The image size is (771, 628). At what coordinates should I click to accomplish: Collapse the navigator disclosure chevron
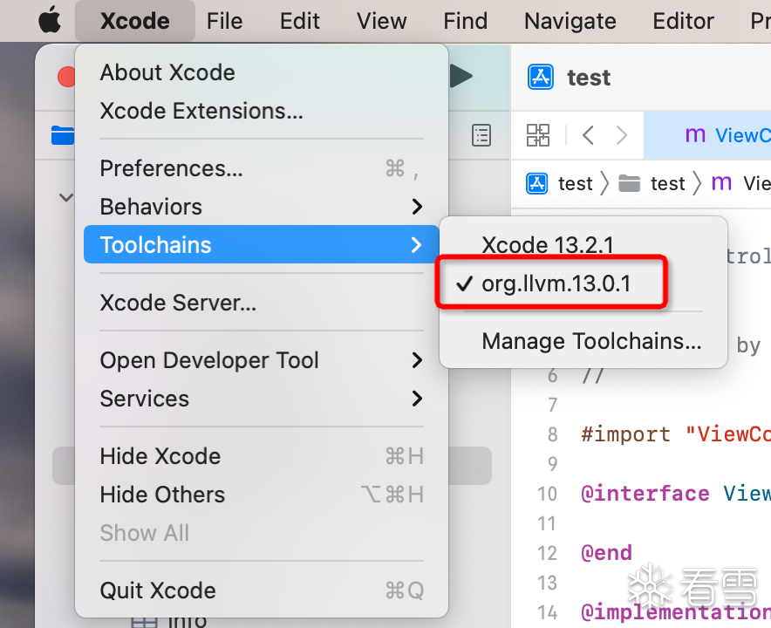click(66, 198)
